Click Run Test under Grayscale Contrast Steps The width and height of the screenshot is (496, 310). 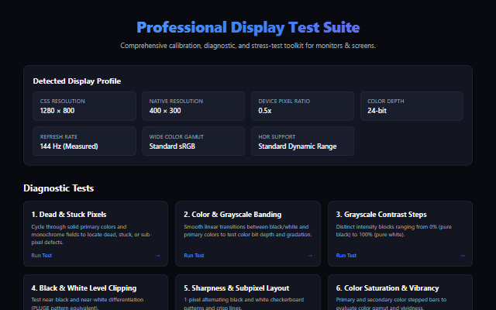click(x=346, y=255)
